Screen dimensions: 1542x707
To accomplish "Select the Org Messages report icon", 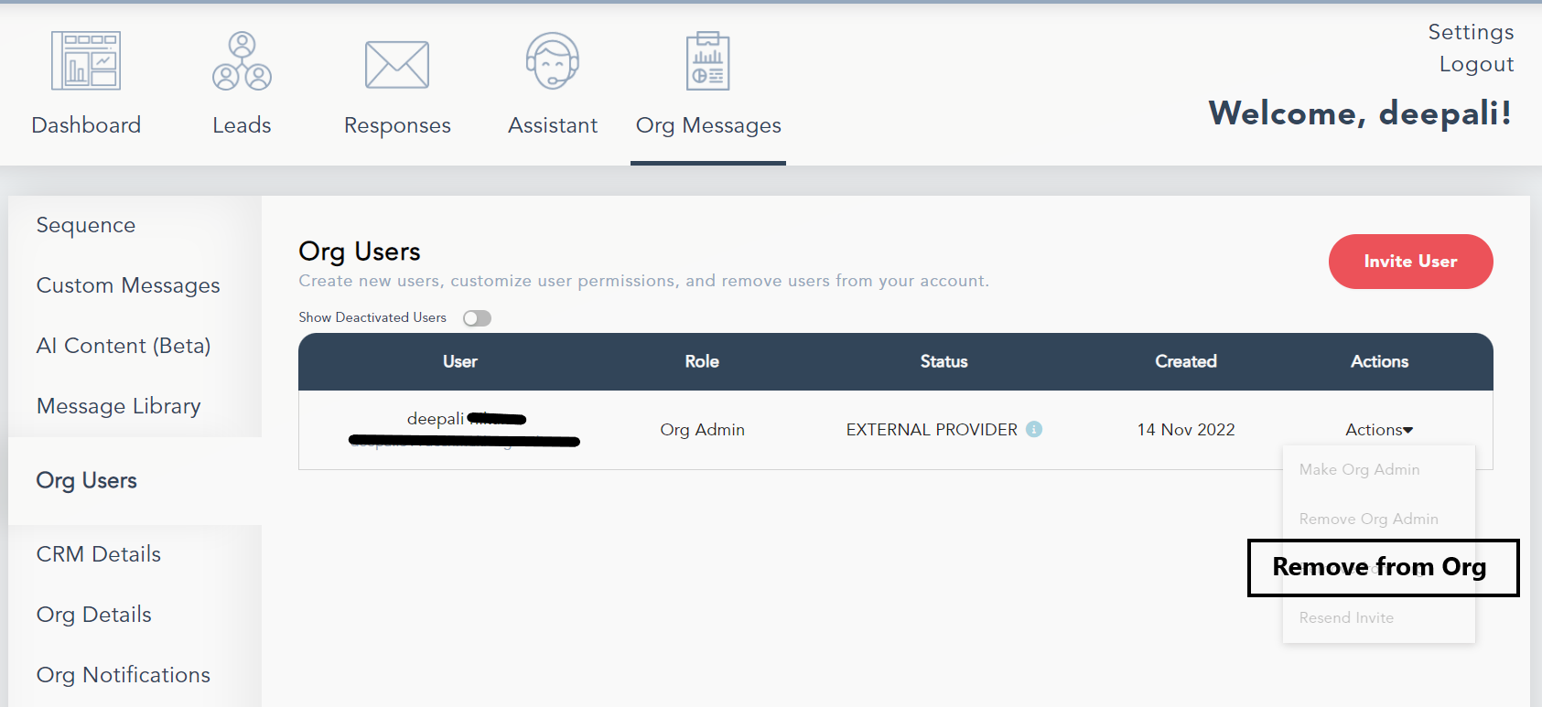I will coord(707,61).
